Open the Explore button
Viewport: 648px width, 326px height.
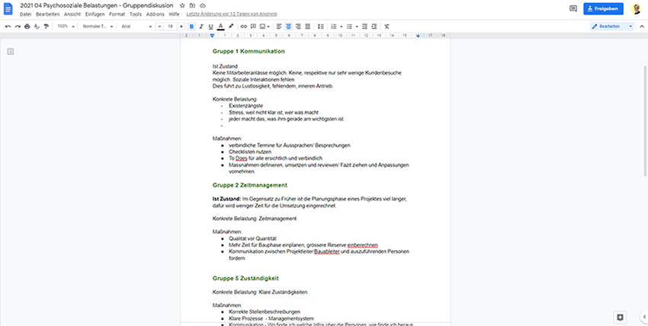pyautogui.click(x=620, y=318)
